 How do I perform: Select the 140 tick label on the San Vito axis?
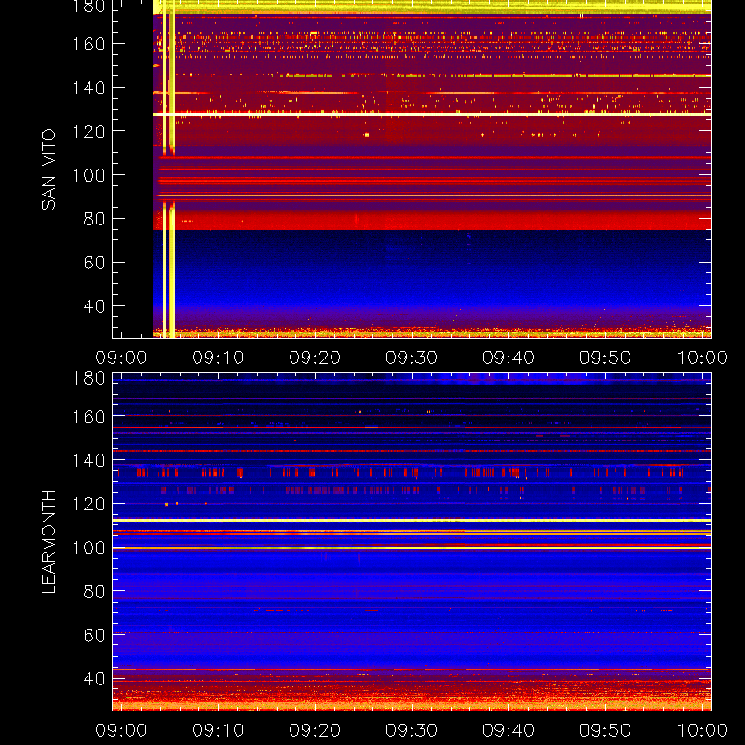pyautogui.click(x=88, y=88)
